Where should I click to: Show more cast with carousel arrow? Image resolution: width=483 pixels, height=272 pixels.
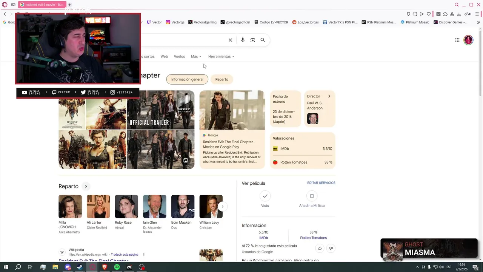click(223, 206)
